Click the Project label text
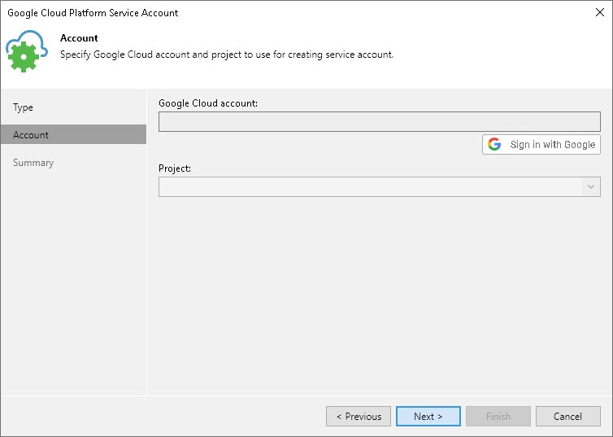The width and height of the screenshot is (613, 437). click(x=175, y=168)
